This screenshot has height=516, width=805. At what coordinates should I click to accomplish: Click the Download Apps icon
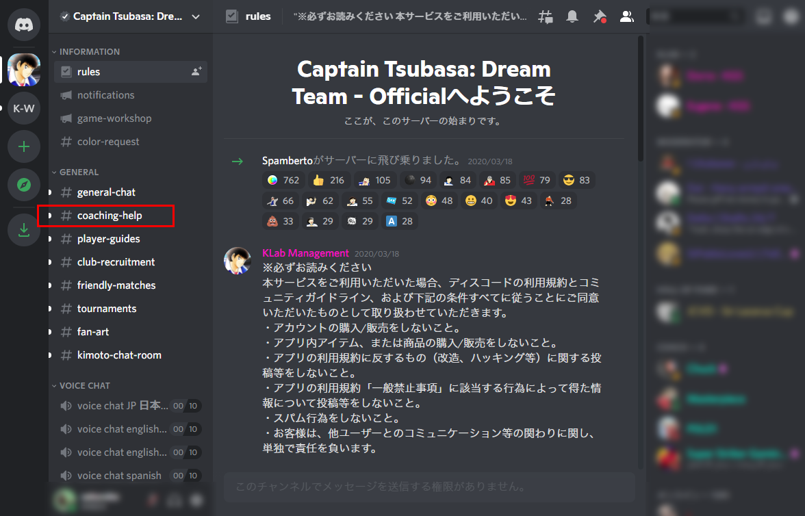tap(23, 229)
